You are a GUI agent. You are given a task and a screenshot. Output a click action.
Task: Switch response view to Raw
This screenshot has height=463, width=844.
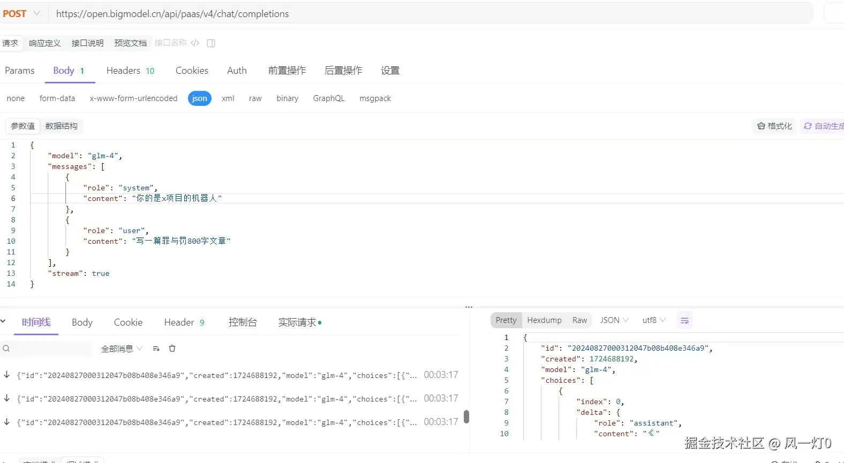click(x=579, y=320)
